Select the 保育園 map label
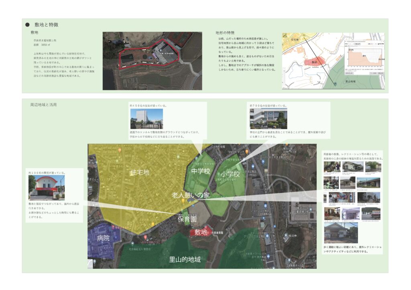 pyautogui.click(x=187, y=220)
